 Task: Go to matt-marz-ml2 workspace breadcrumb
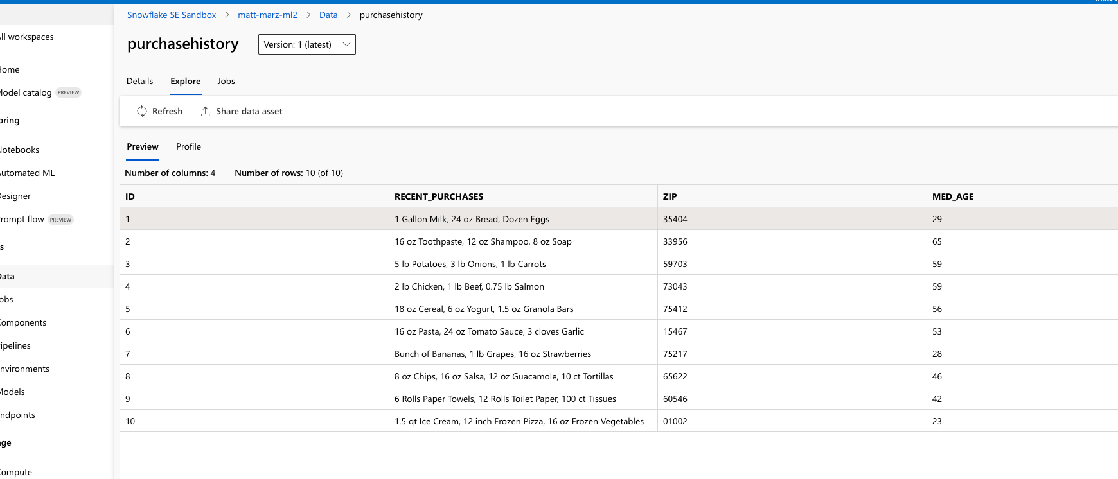[267, 15]
